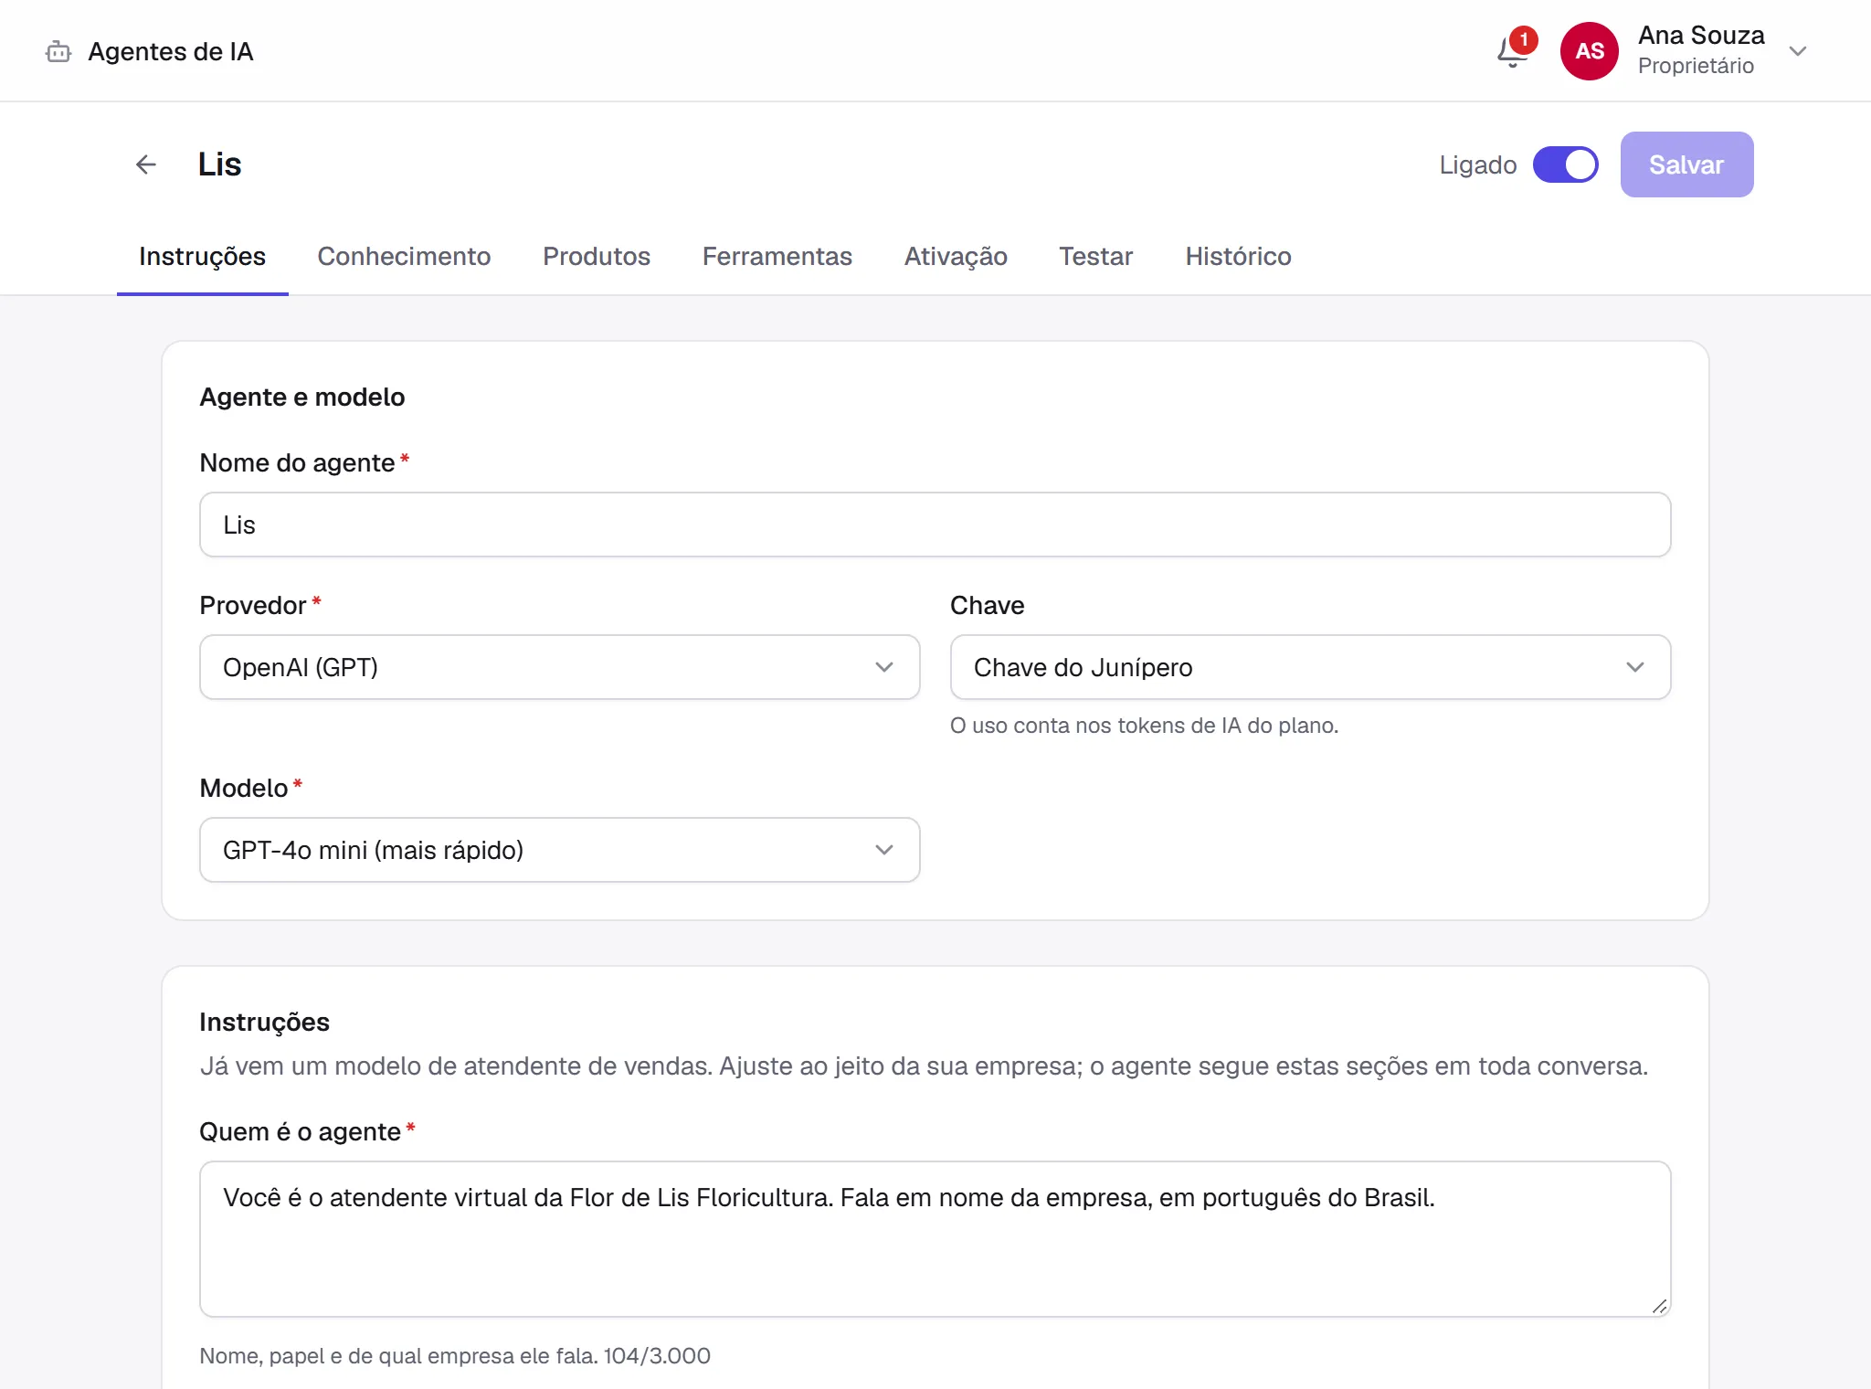
Task: Toggle the Ligado switch off
Action: [x=1565, y=164]
